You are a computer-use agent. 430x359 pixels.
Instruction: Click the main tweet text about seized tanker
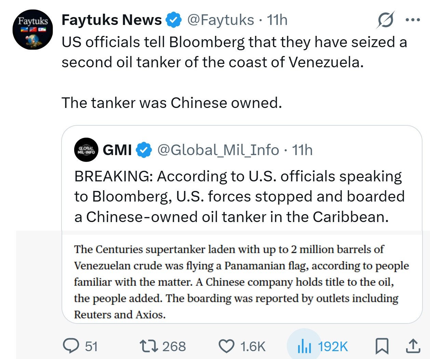pos(234,52)
